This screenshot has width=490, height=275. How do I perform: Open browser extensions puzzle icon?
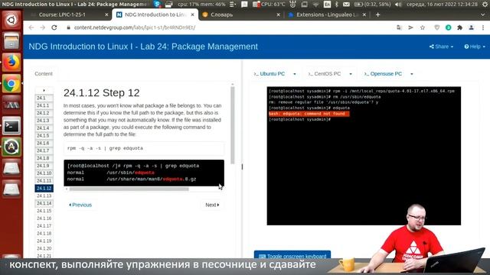459,27
